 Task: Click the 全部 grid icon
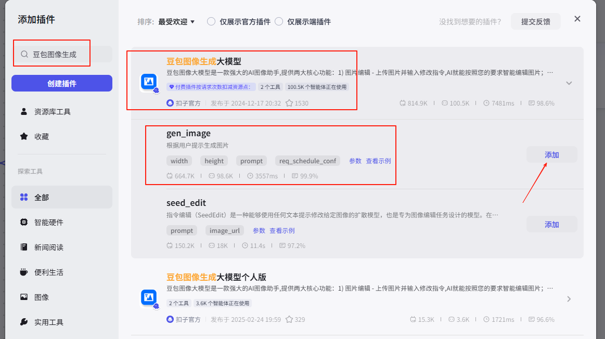point(24,197)
